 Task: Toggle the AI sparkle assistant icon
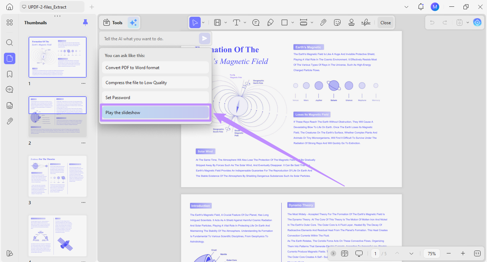133,22
